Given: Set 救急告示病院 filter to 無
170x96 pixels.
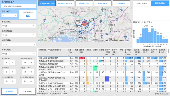Looking at the screenshot, I should click(6, 63).
